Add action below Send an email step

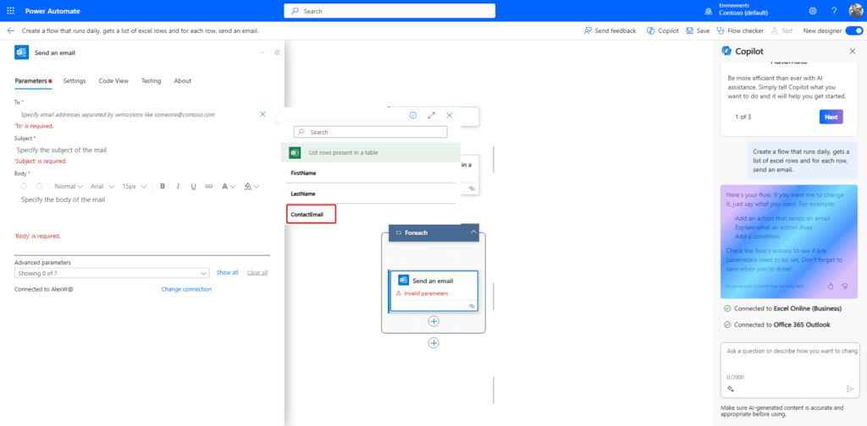433,321
